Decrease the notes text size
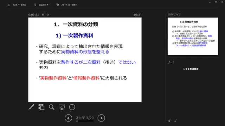This screenshot has height=126, width=225. (x=175, y=121)
